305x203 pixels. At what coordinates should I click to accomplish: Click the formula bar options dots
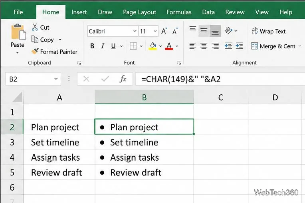click(x=69, y=79)
